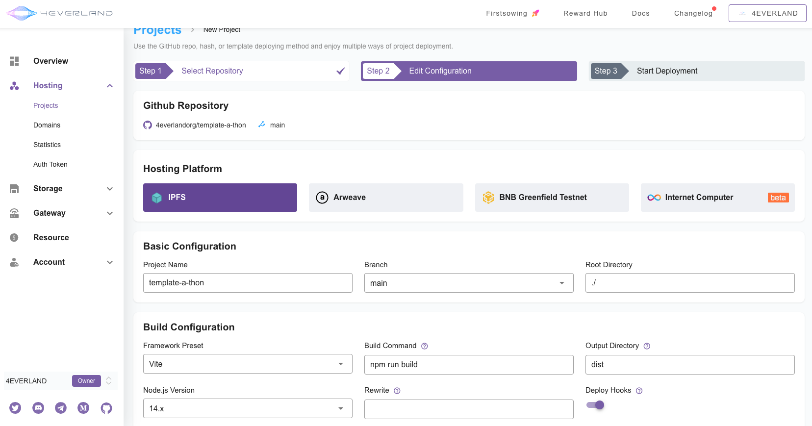The height and width of the screenshot is (426, 812).
Task: Go to Auth Token in sidebar
Action: [x=51, y=164]
